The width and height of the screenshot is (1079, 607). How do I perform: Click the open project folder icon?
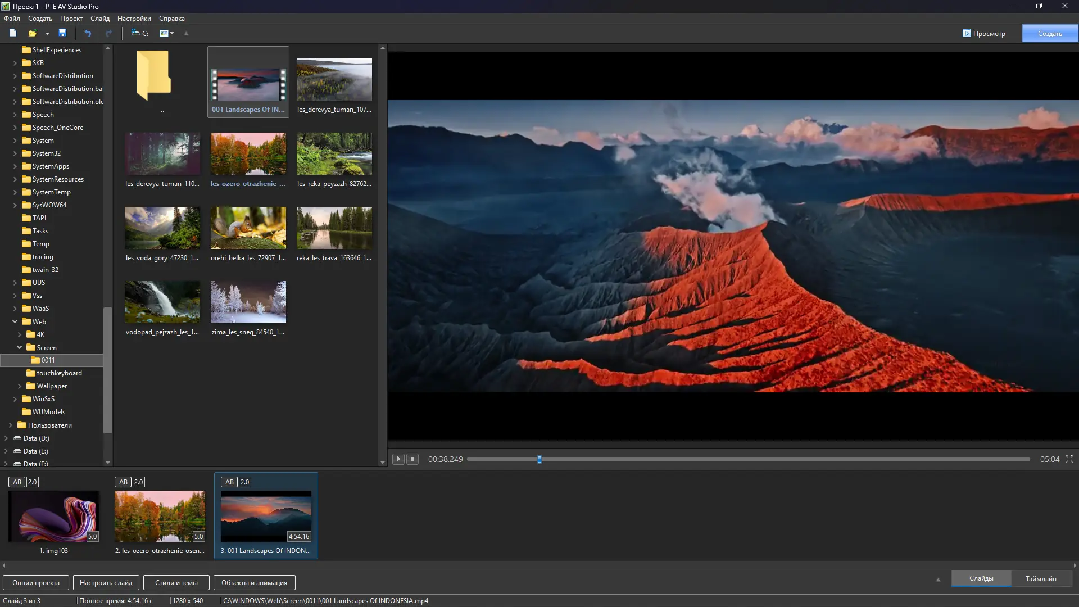[x=33, y=33]
